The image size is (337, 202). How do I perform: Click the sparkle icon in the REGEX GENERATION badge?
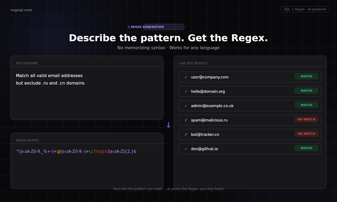[129, 27]
